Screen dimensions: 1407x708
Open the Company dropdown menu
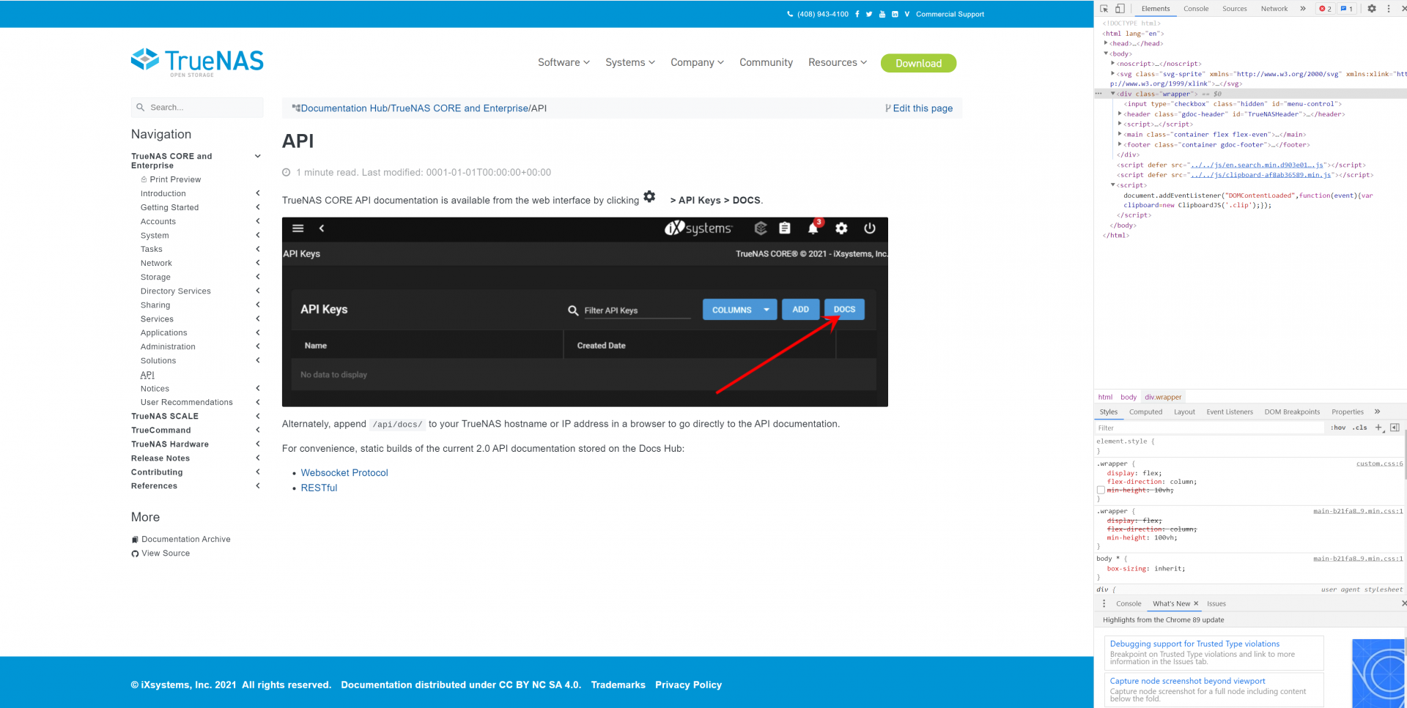point(697,63)
